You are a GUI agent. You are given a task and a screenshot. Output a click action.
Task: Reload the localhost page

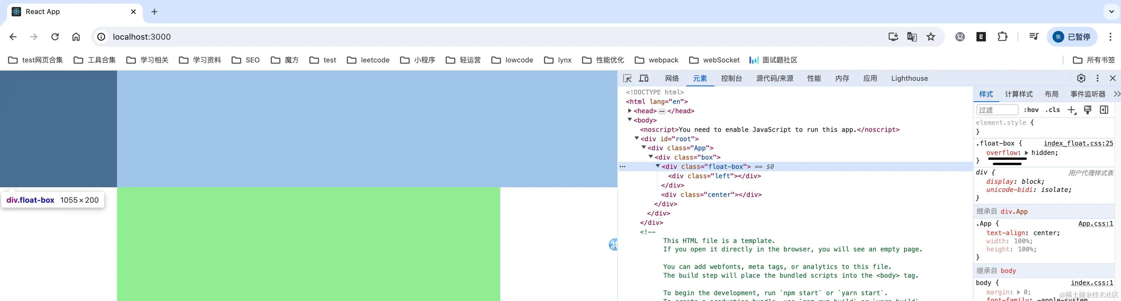tap(55, 37)
